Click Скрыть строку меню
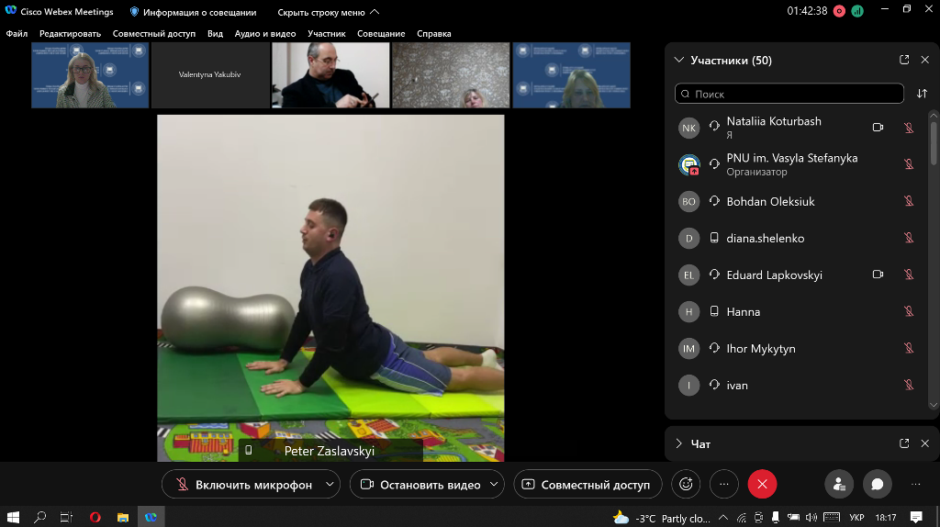Screen dimensions: 940x527 328,12
